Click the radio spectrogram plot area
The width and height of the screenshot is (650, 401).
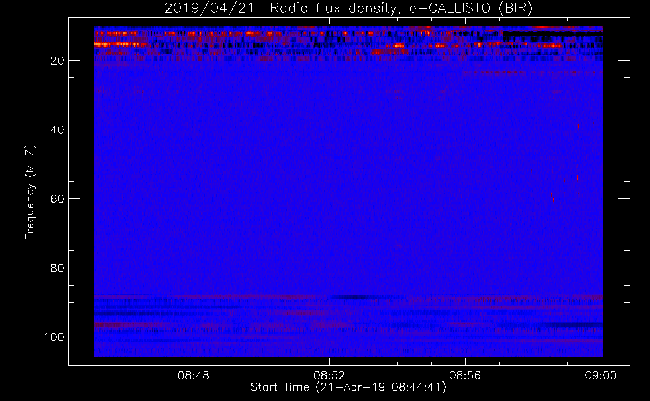tap(349, 191)
